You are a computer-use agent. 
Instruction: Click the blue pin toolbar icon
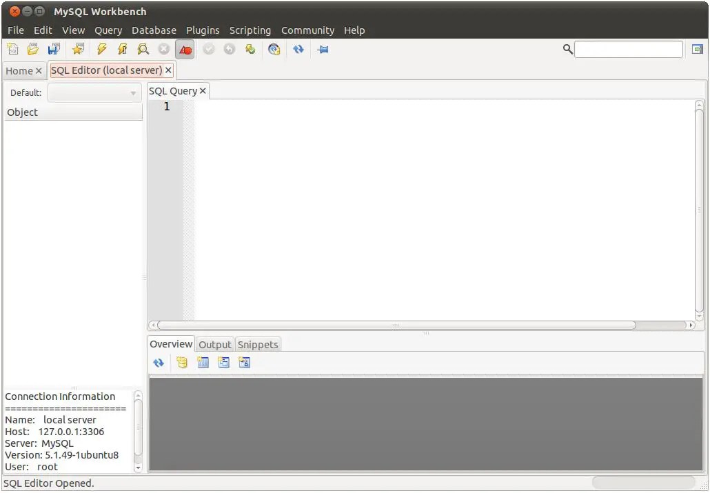point(323,49)
